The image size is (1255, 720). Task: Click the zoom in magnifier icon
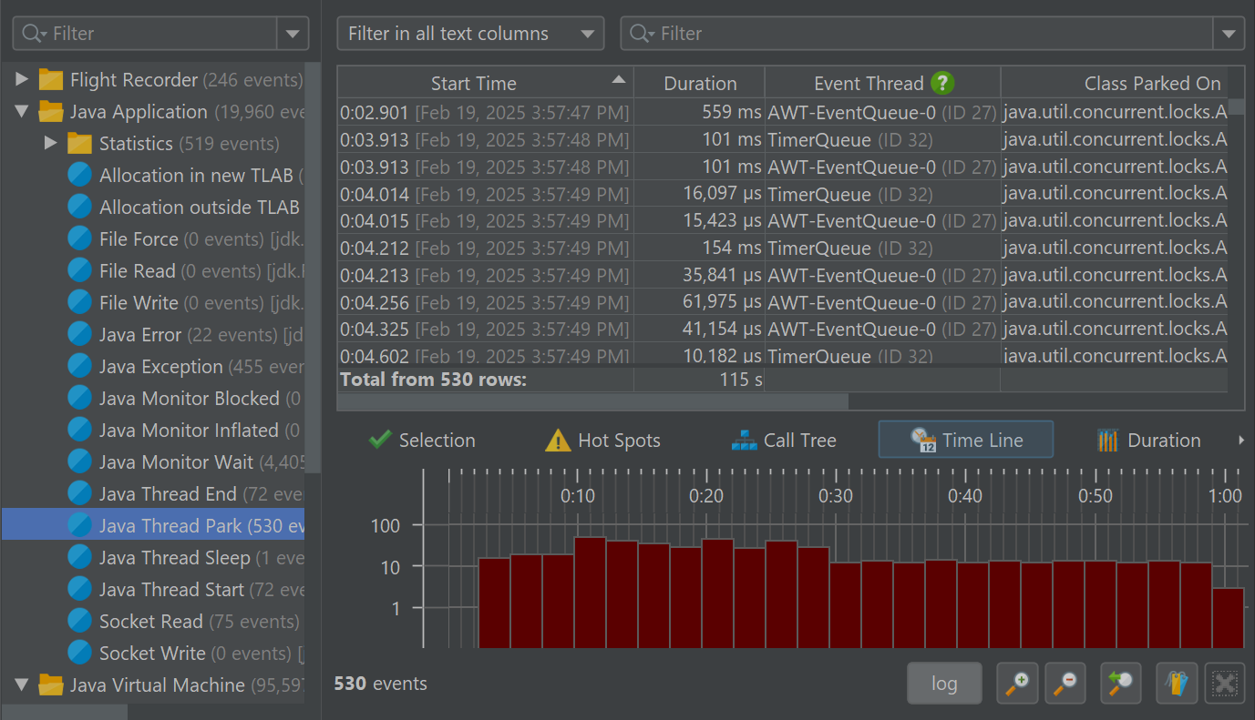click(x=1017, y=683)
